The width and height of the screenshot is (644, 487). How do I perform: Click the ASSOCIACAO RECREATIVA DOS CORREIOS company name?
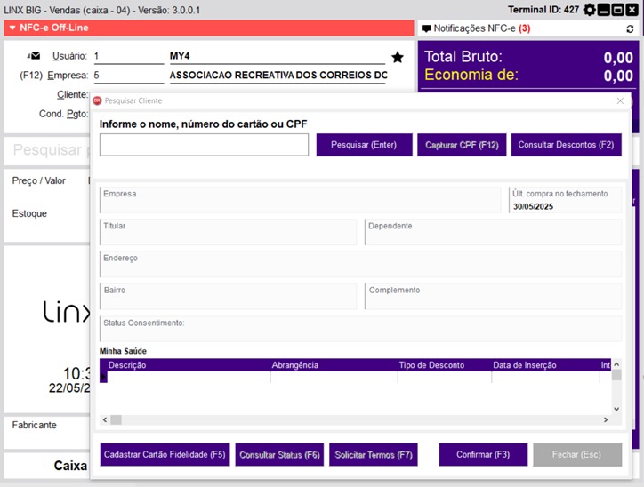(x=278, y=76)
